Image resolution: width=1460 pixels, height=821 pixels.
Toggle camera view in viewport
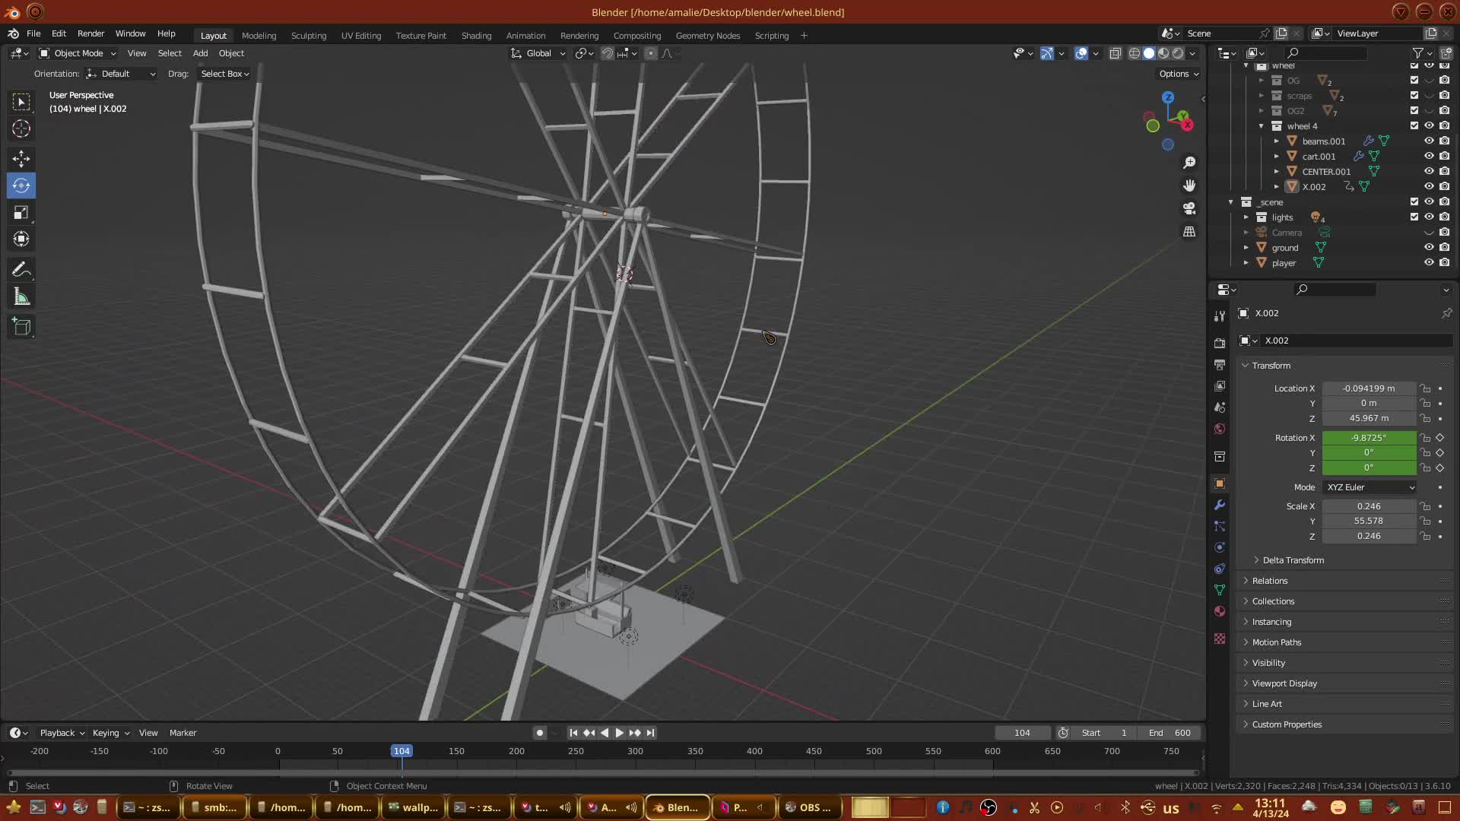1189,208
